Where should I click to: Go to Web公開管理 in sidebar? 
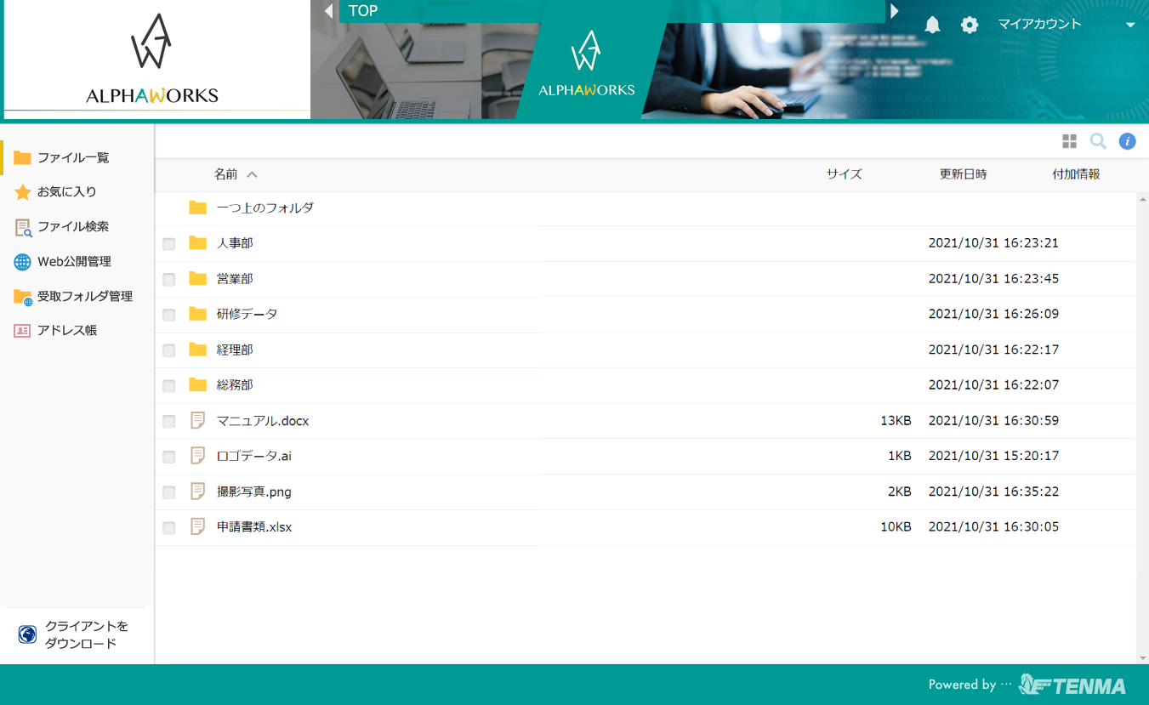74,262
